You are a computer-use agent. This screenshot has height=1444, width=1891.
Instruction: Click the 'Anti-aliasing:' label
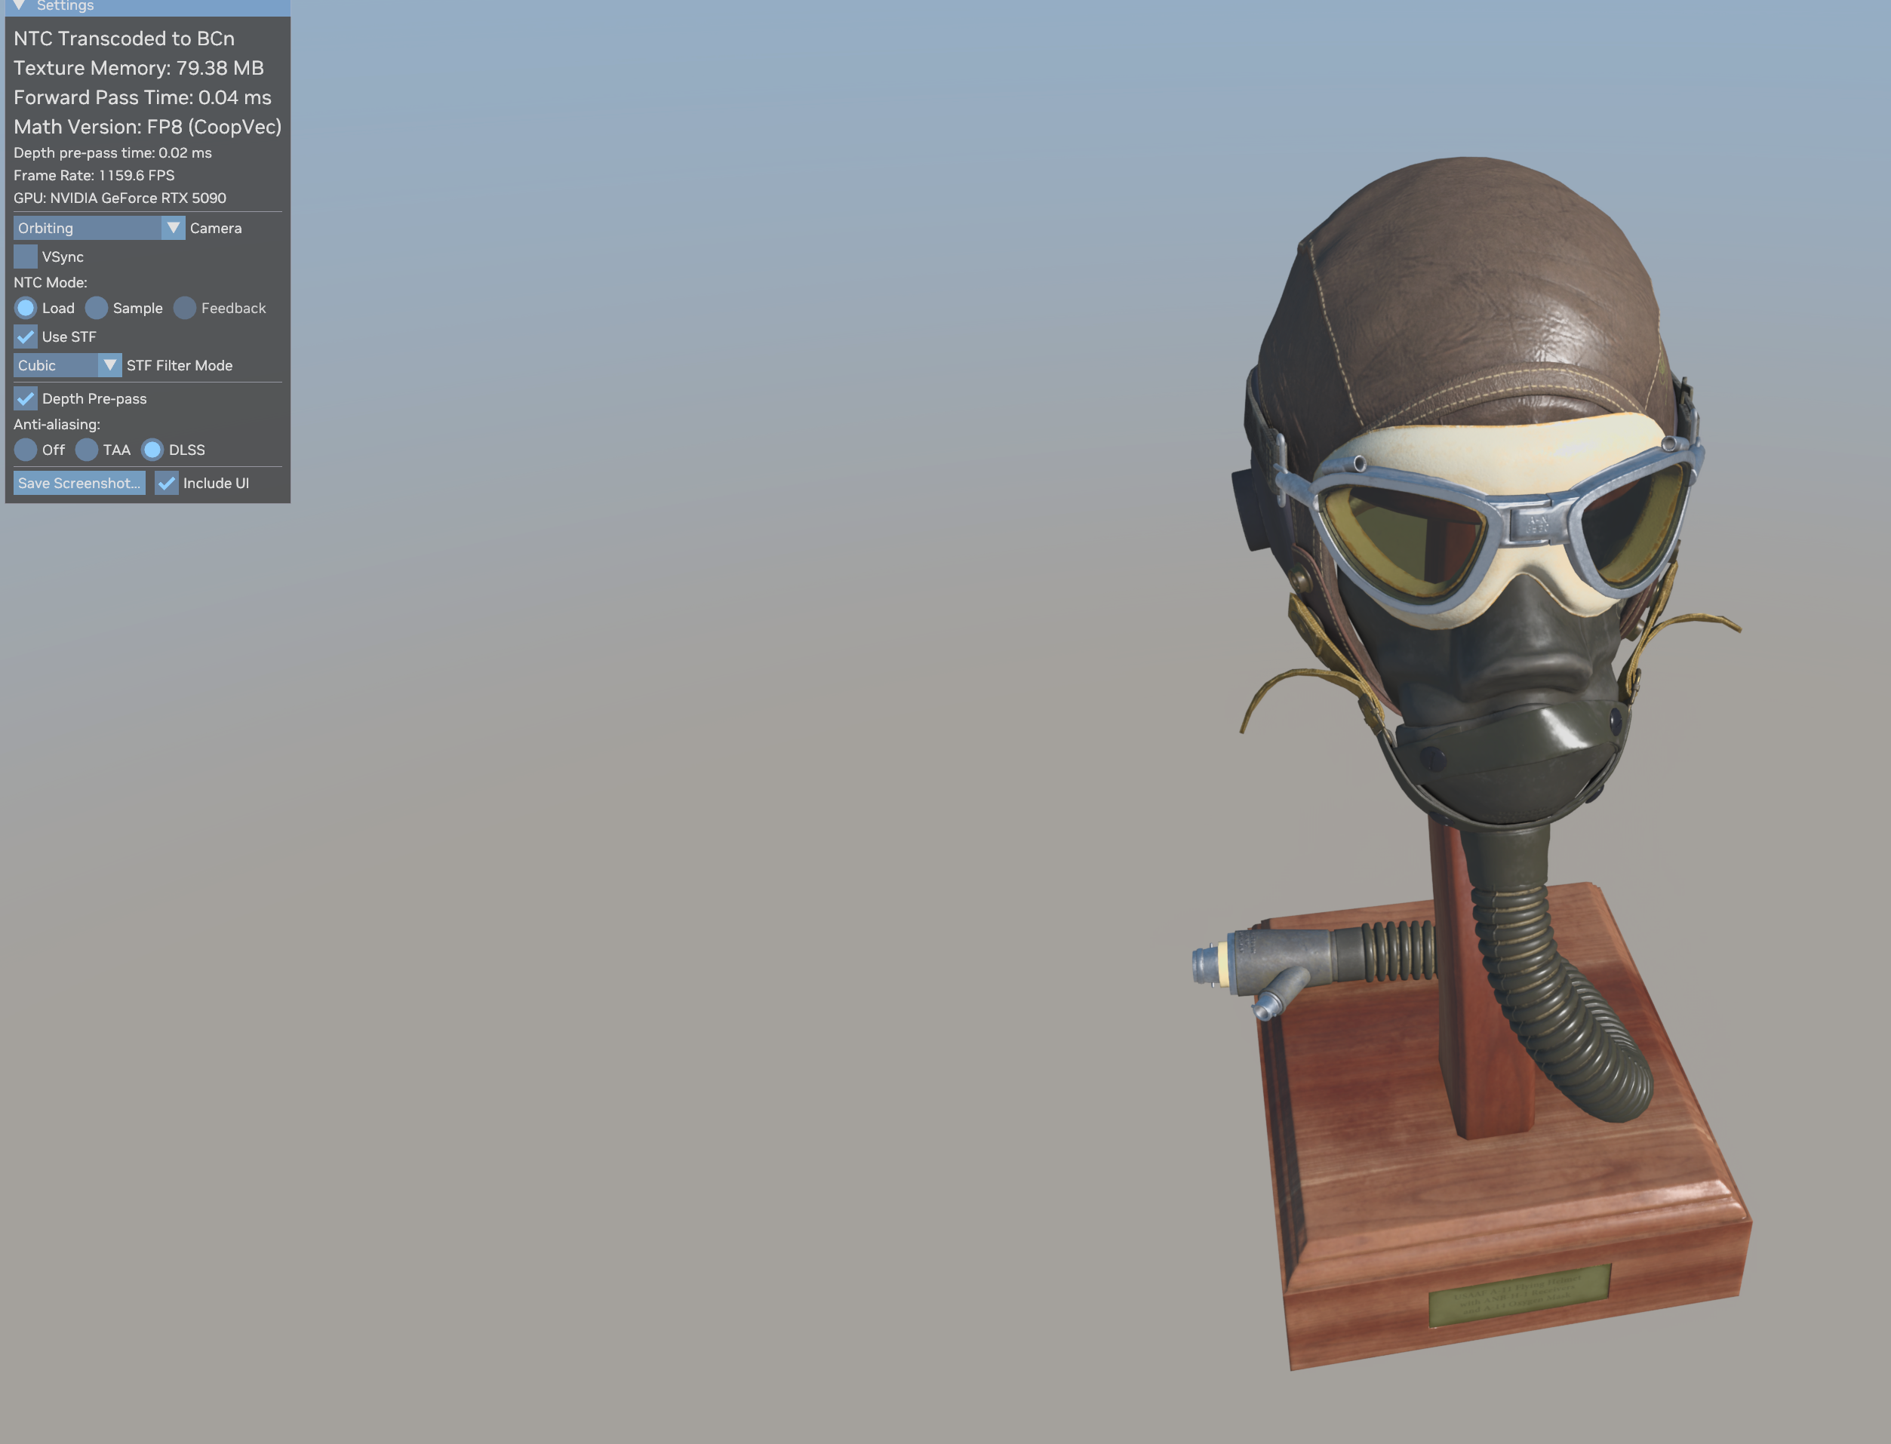pos(57,424)
